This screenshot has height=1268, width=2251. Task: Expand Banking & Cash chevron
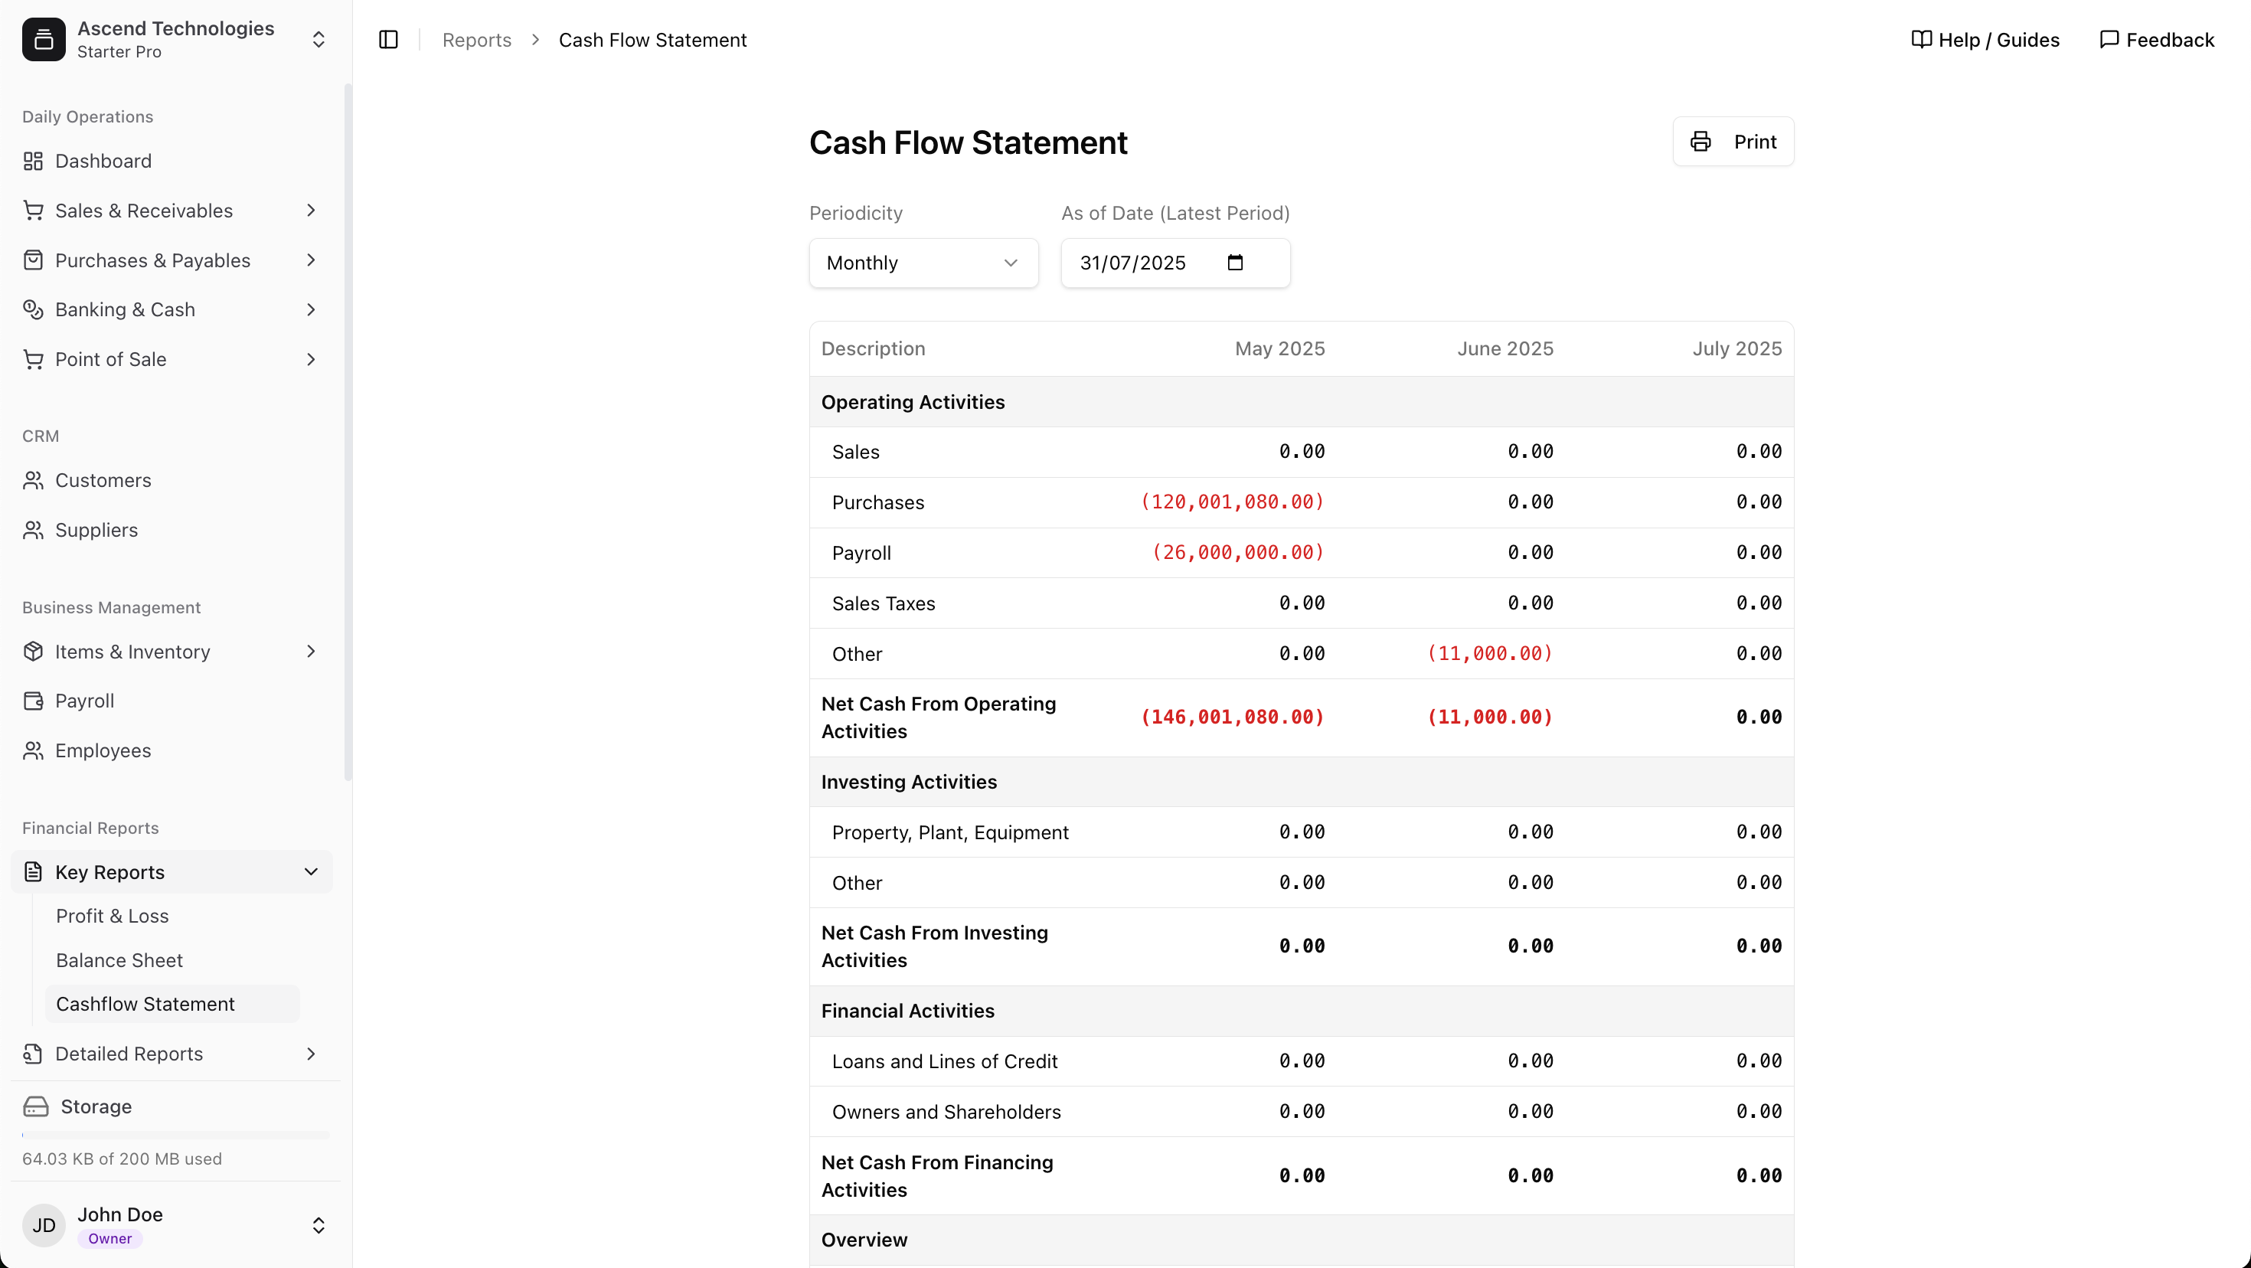tap(311, 309)
